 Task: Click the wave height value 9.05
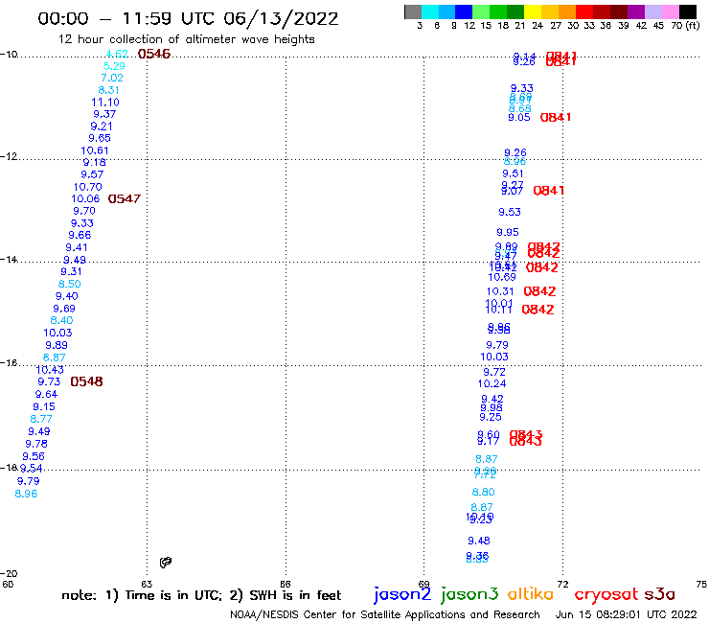pyautogui.click(x=519, y=117)
